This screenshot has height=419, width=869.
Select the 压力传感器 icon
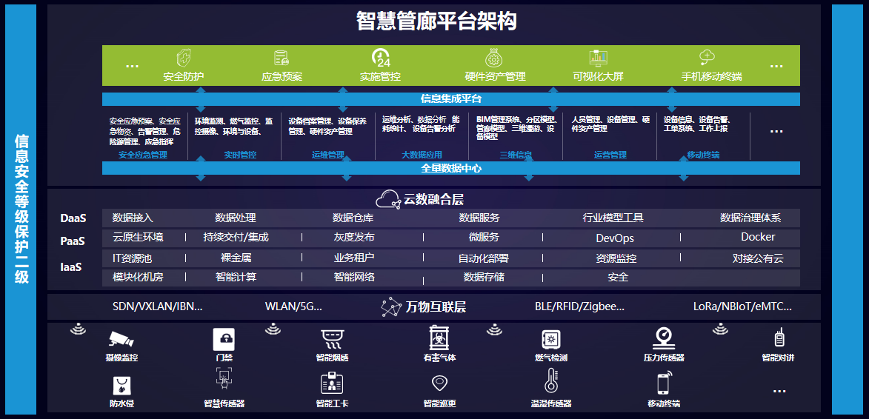pos(664,338)
